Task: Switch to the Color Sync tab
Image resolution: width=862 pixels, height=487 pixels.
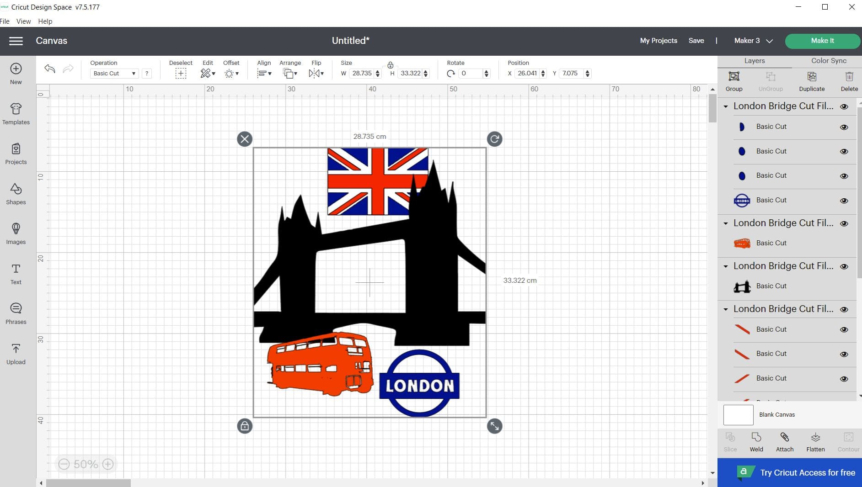Action: tap(829, 61)
